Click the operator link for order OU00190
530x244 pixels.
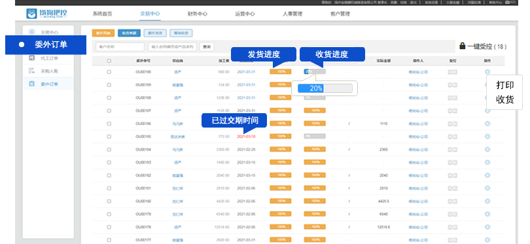[x=418, y=72]
